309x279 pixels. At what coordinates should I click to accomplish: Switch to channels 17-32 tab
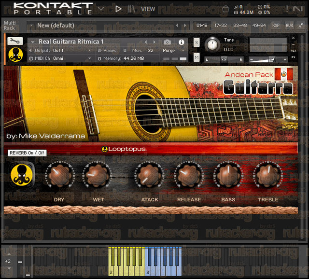coord(221,26)
